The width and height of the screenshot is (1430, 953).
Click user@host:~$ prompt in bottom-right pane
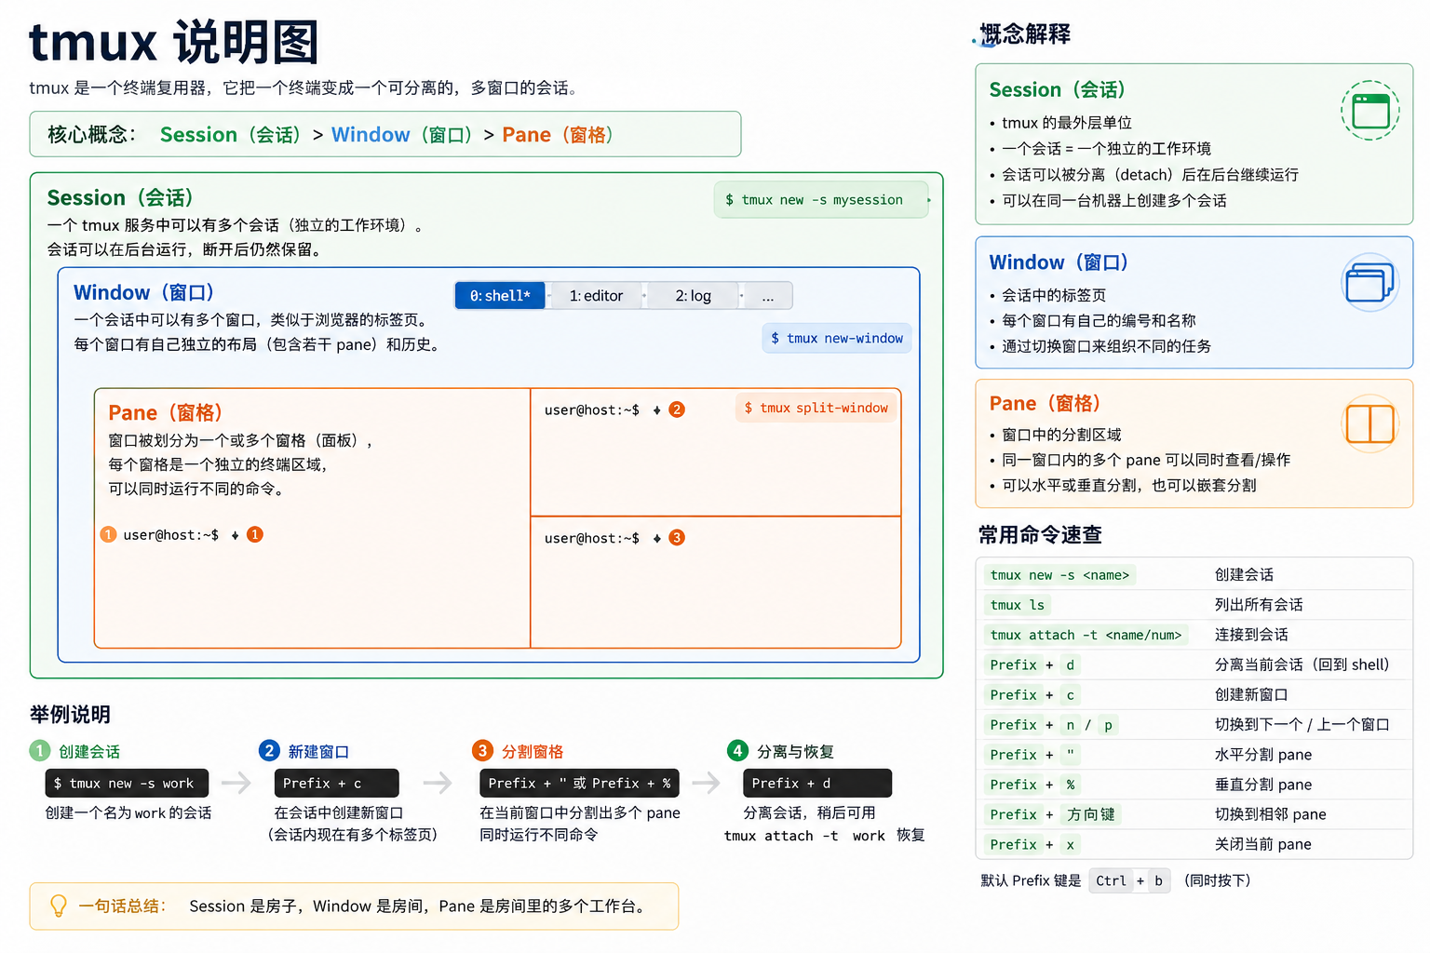click(592, 538)
